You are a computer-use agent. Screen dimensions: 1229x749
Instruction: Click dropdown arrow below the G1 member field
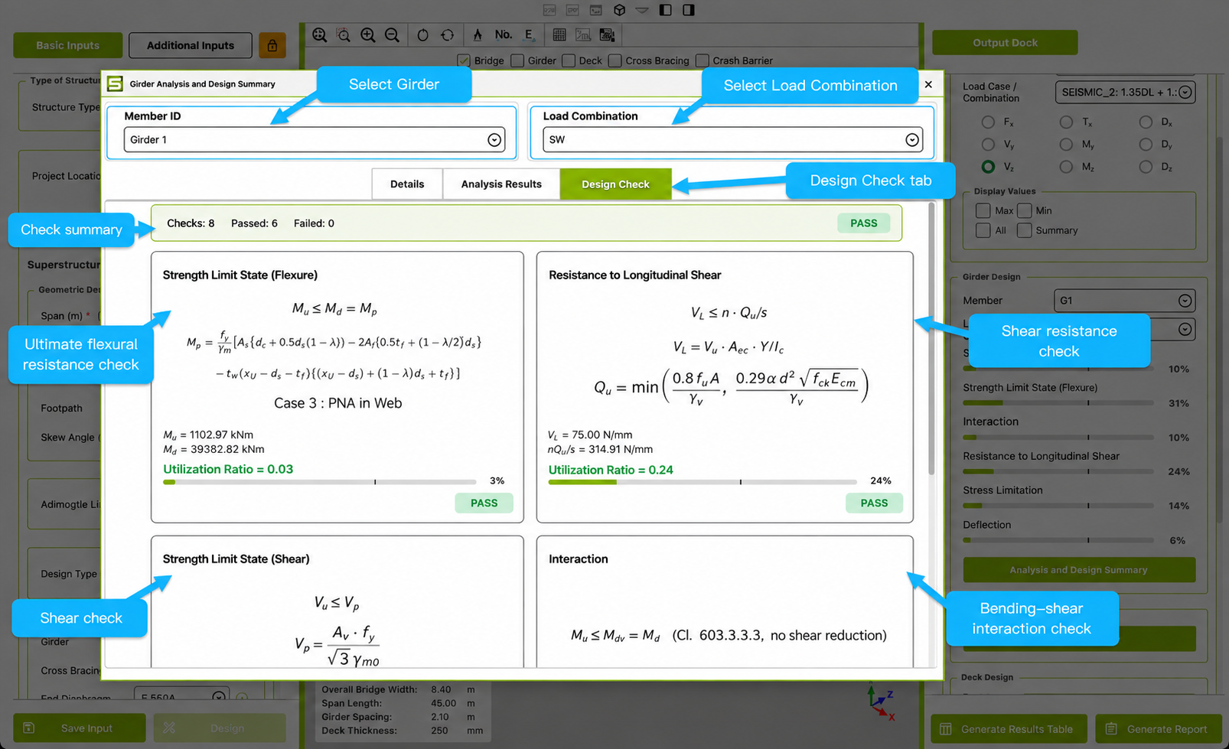[x=1185, y=330]
